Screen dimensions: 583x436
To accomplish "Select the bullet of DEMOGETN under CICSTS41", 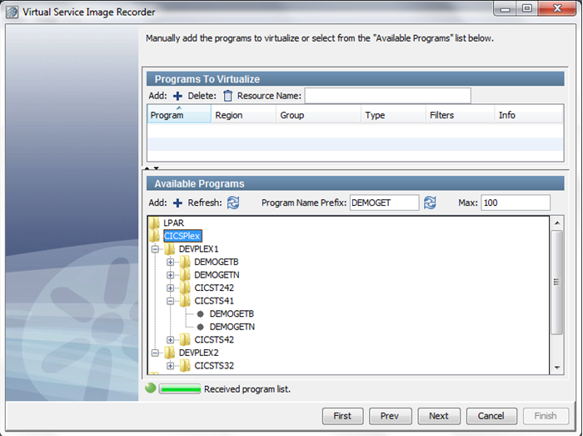I will (x=201, y=327).
